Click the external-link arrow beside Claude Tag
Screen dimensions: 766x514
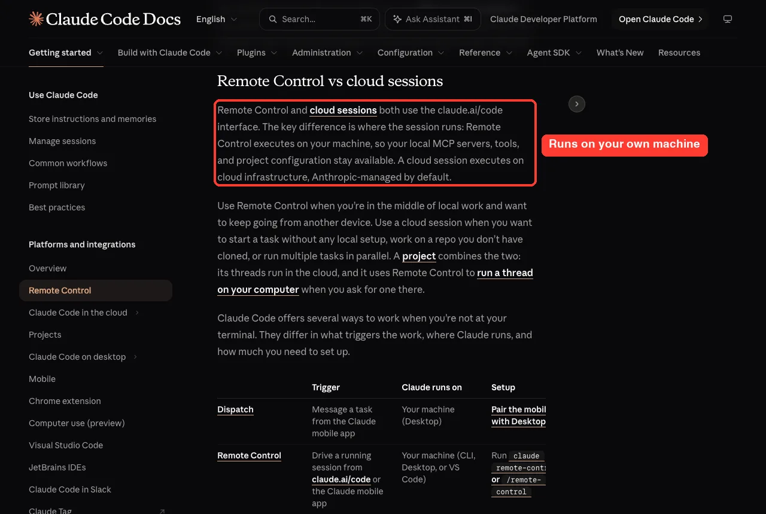162,512
